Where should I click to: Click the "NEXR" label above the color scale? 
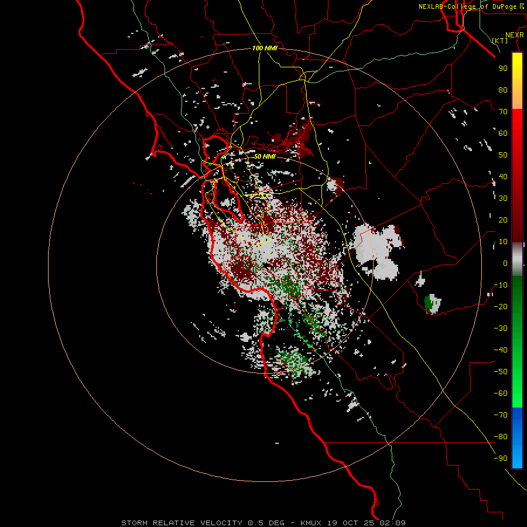515,35
